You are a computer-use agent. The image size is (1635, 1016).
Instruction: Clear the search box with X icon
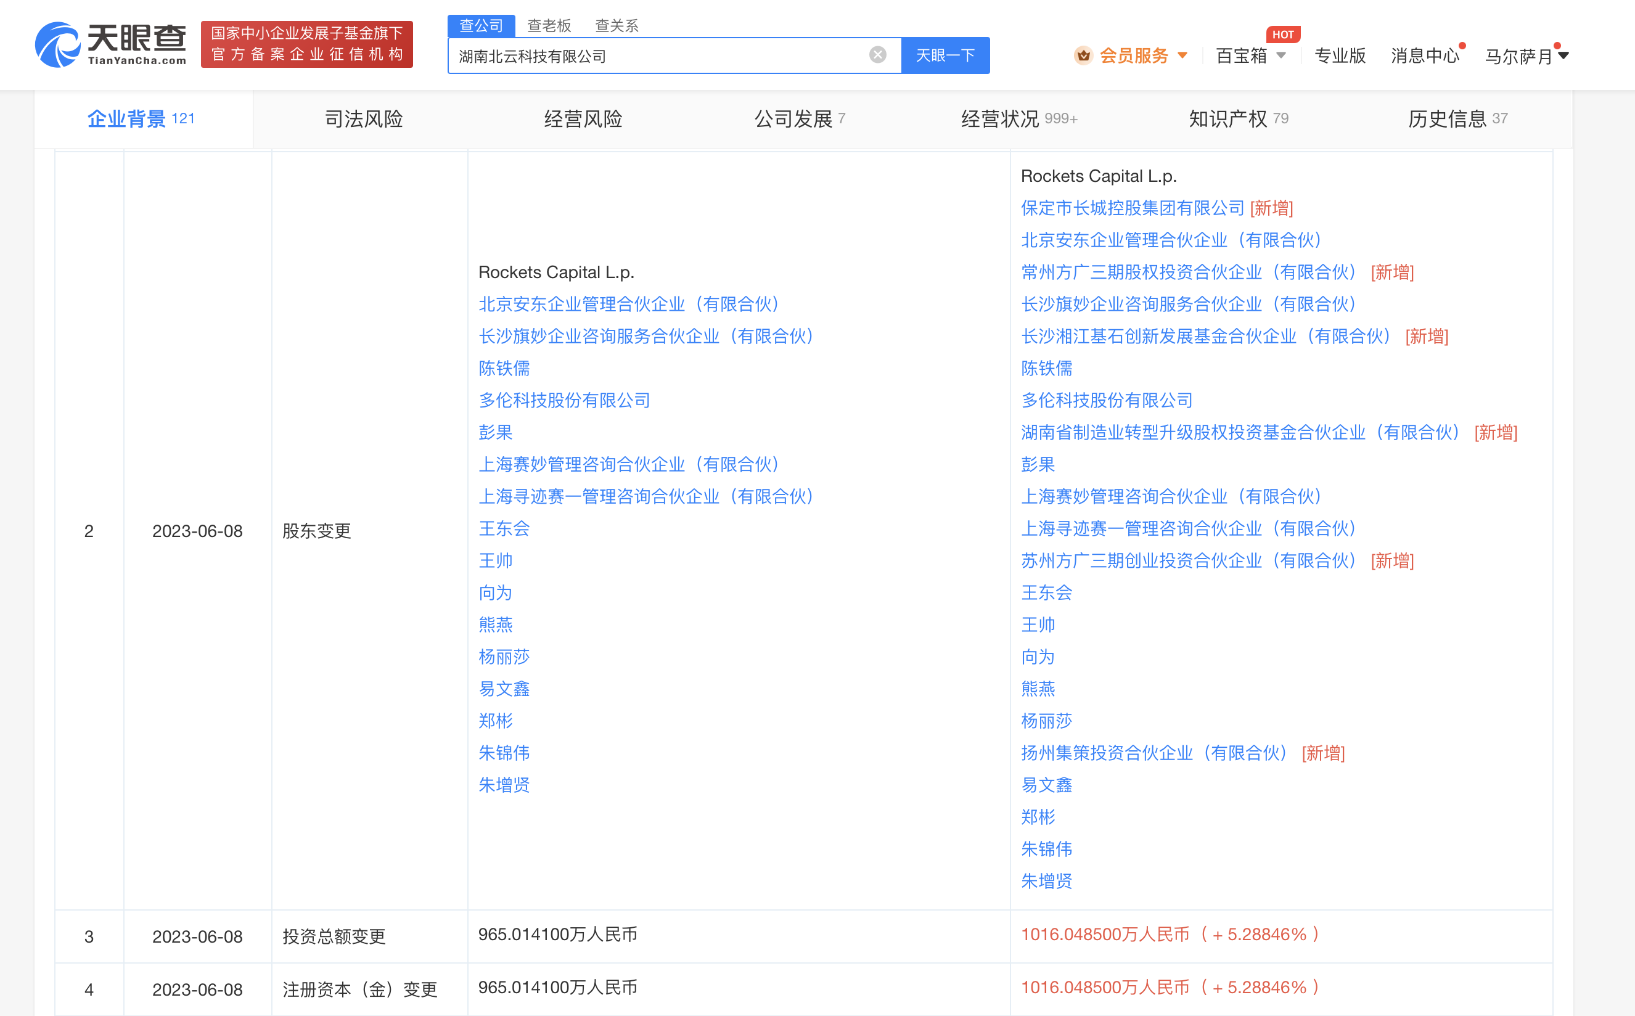[877, 55]
